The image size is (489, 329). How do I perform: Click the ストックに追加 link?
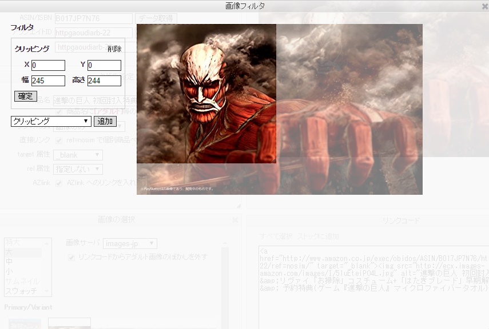pyautogui.click(x=318, y=236)
